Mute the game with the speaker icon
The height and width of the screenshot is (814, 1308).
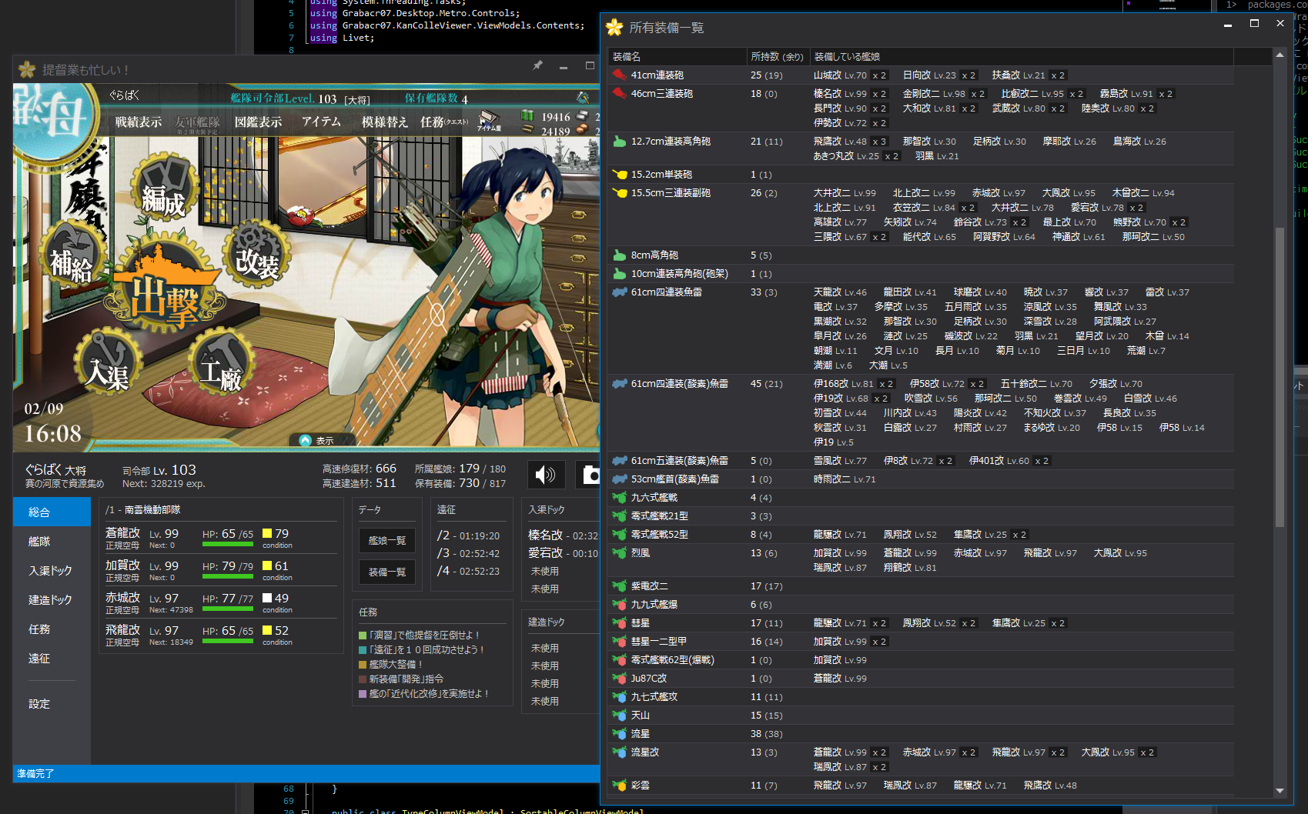pyautogui.click(x=546, y=475)
